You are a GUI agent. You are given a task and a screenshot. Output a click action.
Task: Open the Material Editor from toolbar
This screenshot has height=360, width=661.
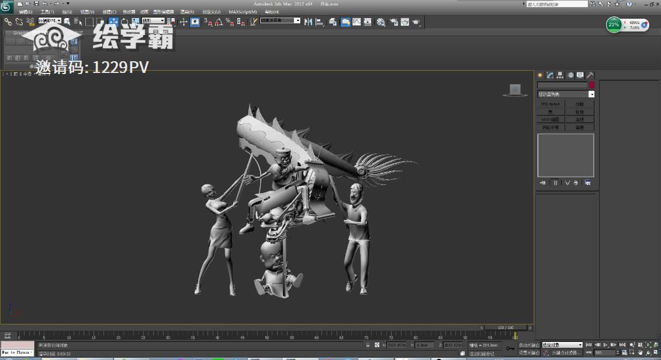point(380,22)
